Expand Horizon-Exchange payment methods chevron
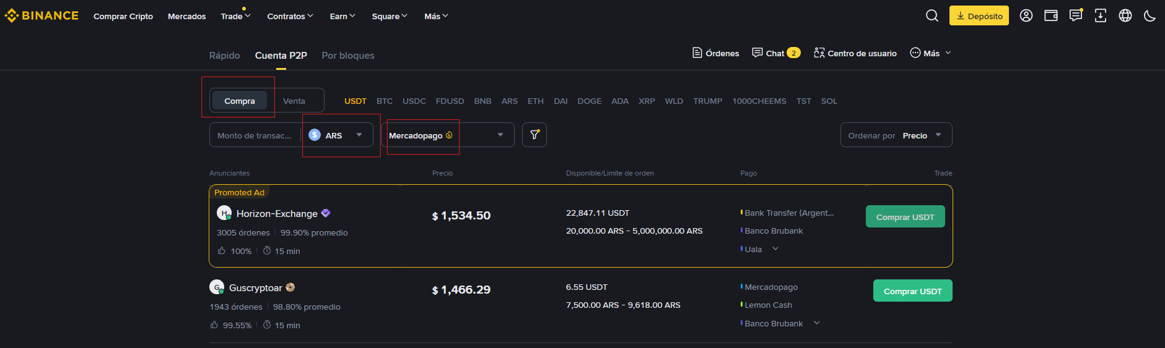1165x348 pixels. click(x=775, y=249)
